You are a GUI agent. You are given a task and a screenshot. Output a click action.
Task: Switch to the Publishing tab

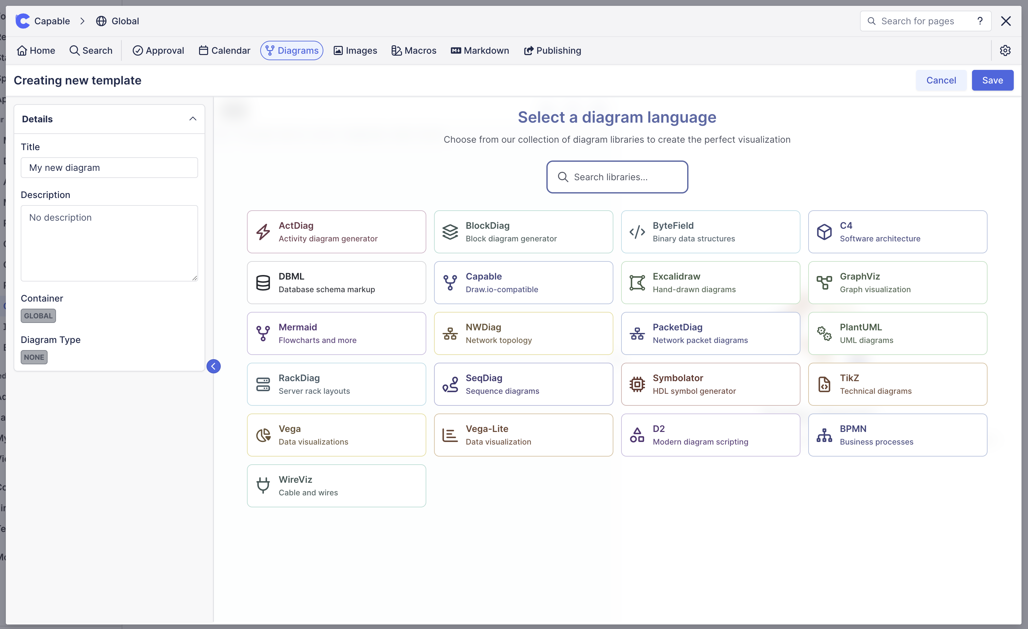tap(553, 50)
